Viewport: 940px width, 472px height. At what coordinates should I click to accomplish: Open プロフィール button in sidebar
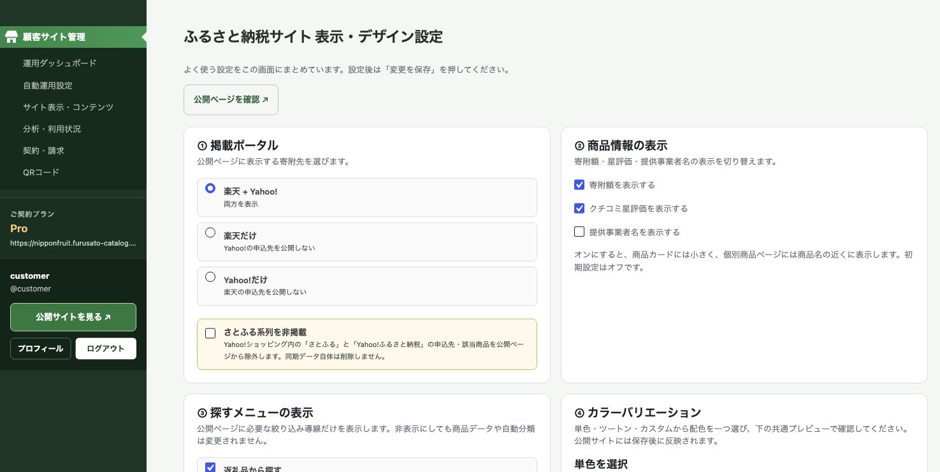(x=40, y=348)
